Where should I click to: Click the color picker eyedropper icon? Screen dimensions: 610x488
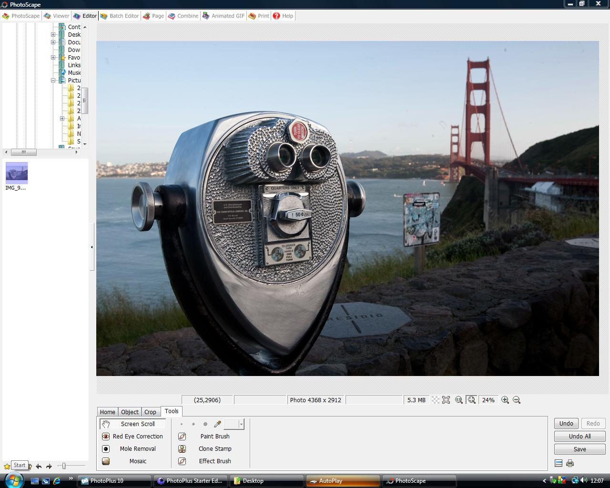click(217, 424)
